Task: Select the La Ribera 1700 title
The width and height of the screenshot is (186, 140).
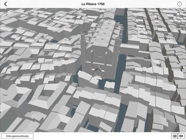Action: [93, 4]
